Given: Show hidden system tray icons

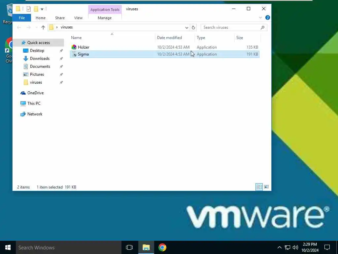Looking at the screenshot, I should click(x=279, y=247).
